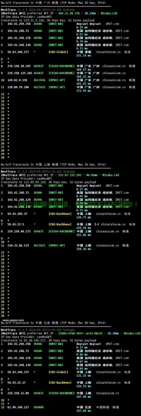Click the latency value "147.46 ms"
This screenshot has height=416, width=141.
pos(84,397)
